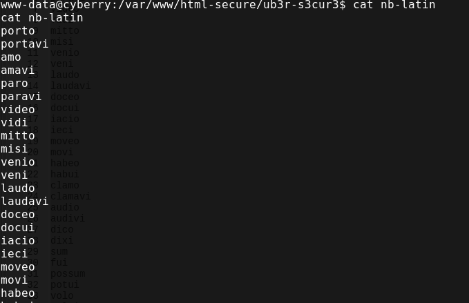Click the dim word "habui"

pos(65,175)
